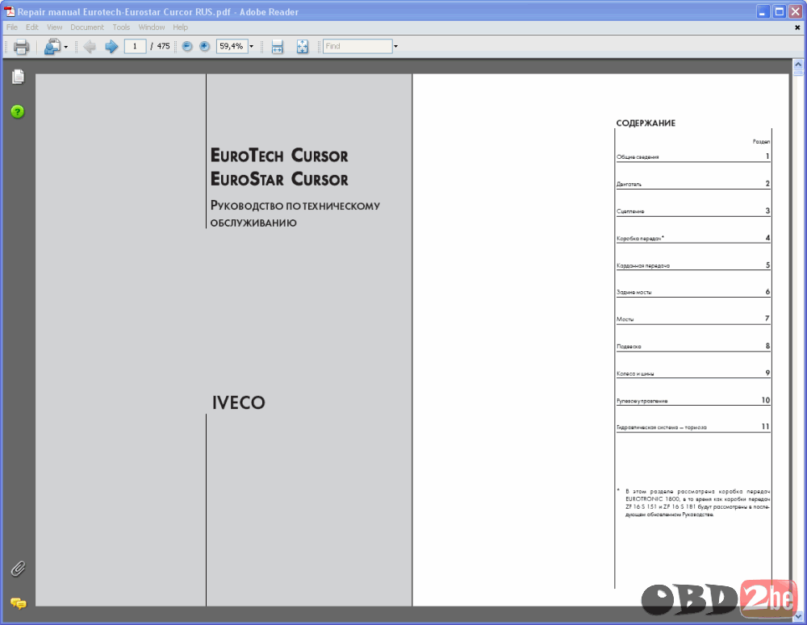Viewport: 807px width, 625px height.
Task: Click the fit width scrolling icon
Action: [x=278, y=47]
